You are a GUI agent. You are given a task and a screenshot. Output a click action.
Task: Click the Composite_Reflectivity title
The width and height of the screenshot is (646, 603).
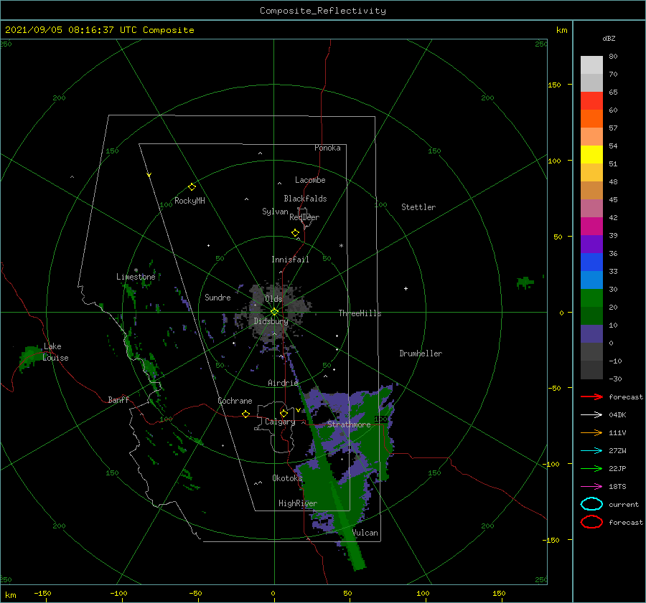[x=322, y=11]
